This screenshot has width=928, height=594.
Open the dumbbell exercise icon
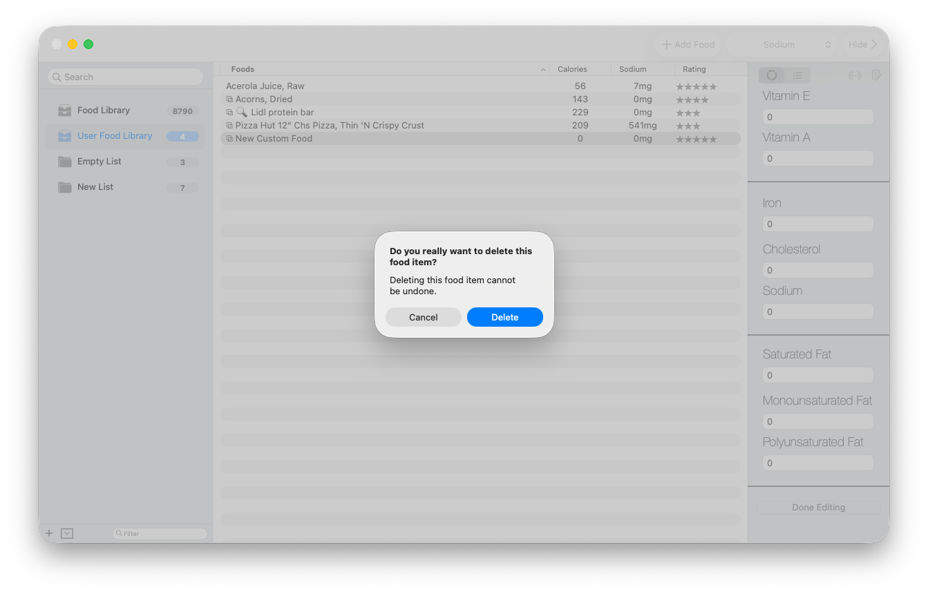point(855,75)
